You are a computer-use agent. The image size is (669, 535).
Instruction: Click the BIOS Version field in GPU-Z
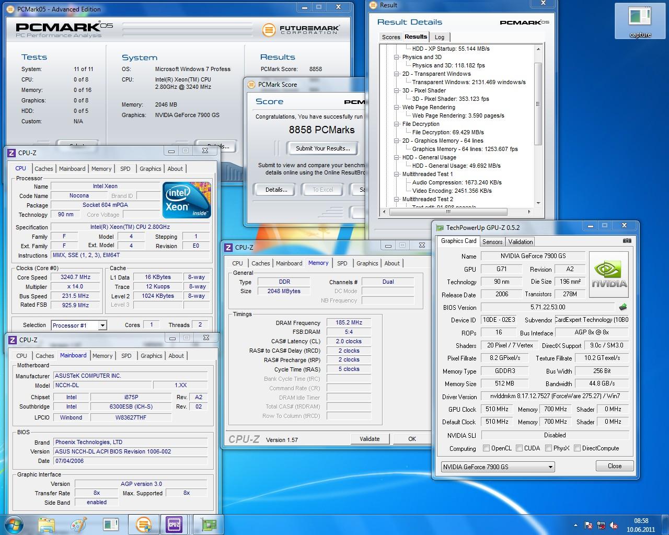coord(547,307)
